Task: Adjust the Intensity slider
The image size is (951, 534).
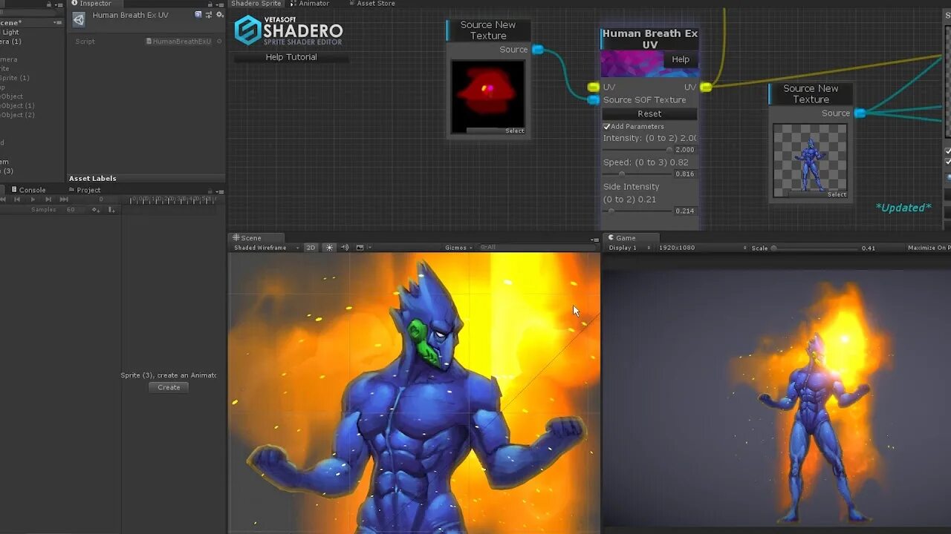Action: (x=639, y=150)
